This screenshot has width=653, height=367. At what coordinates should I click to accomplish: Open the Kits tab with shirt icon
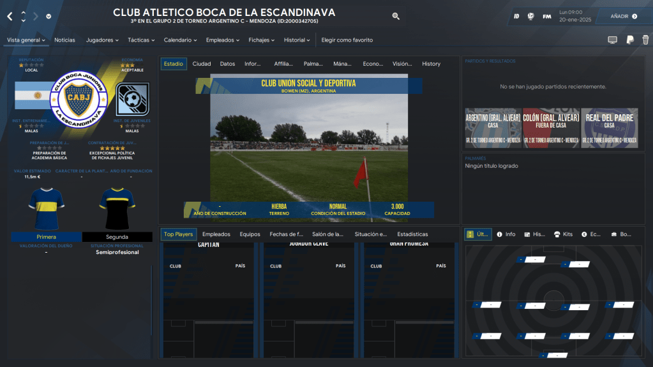[x=564, y=234]
